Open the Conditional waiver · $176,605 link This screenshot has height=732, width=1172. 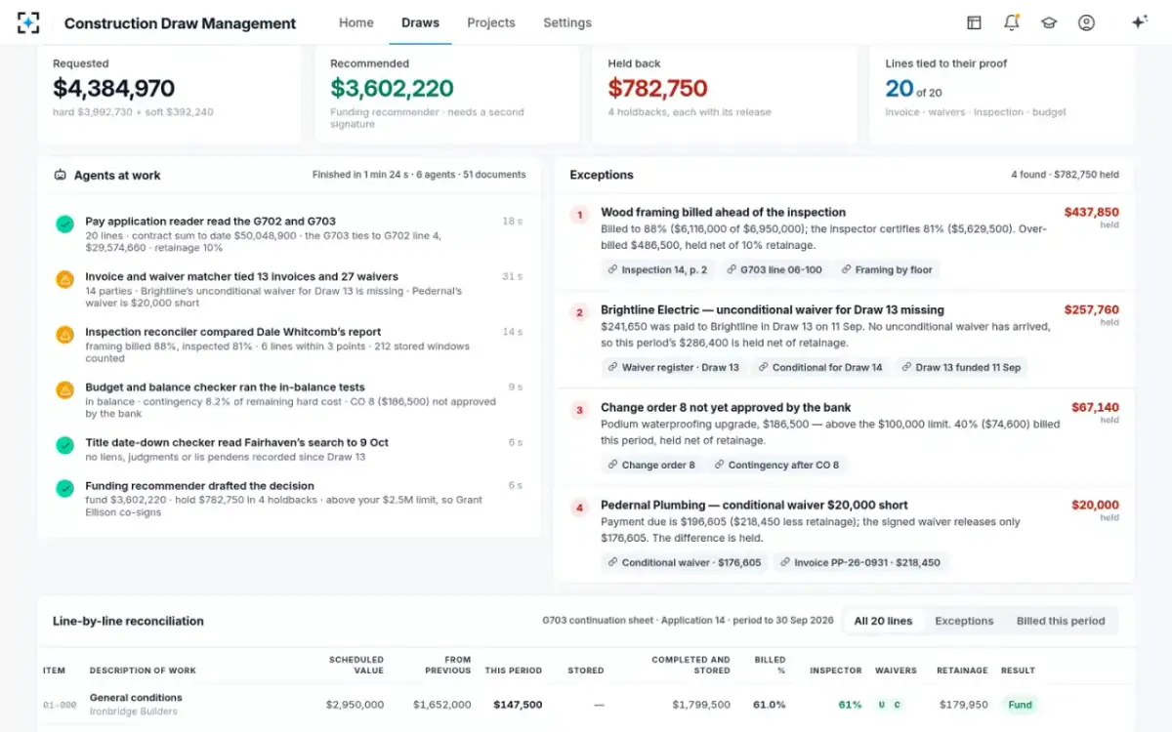coord(684,562)
